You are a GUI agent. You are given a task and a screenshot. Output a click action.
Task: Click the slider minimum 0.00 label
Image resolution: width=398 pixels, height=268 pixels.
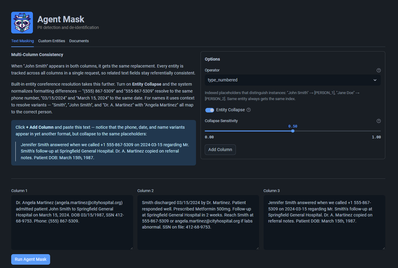click(209, 137)
